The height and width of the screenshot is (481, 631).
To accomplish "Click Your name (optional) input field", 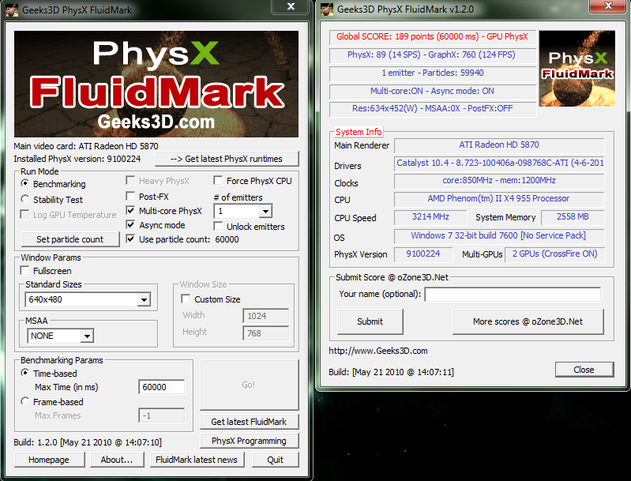I will [513, 295].
